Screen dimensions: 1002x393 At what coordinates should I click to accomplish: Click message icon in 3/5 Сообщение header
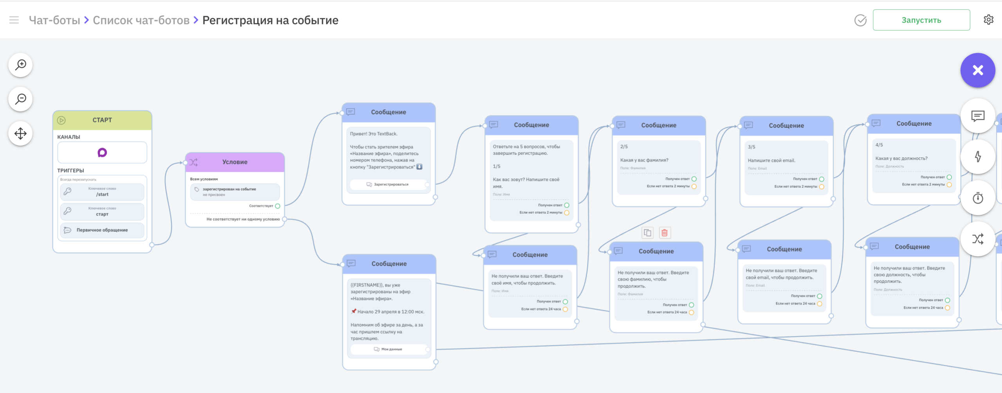748,125
